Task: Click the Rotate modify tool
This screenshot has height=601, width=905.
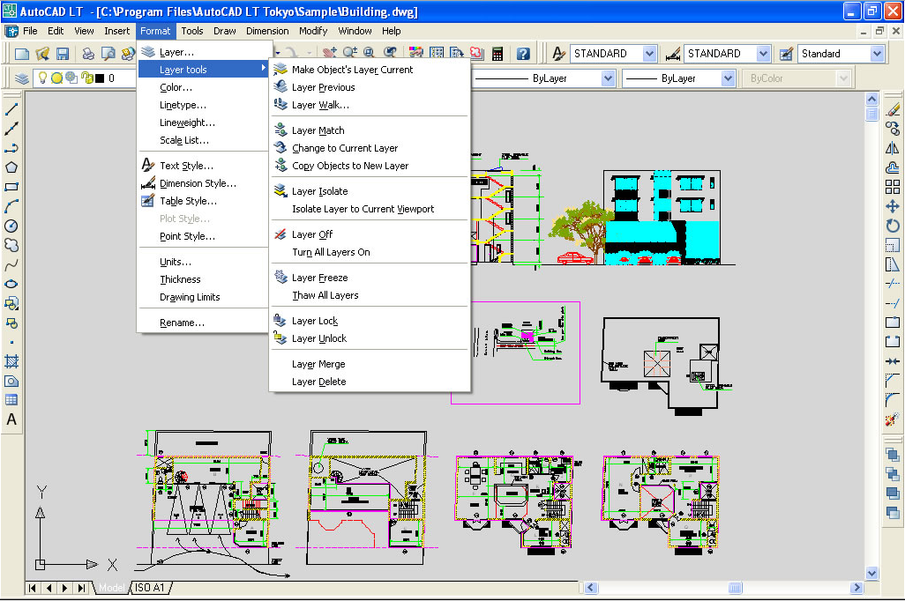Action: pos(893,226)
